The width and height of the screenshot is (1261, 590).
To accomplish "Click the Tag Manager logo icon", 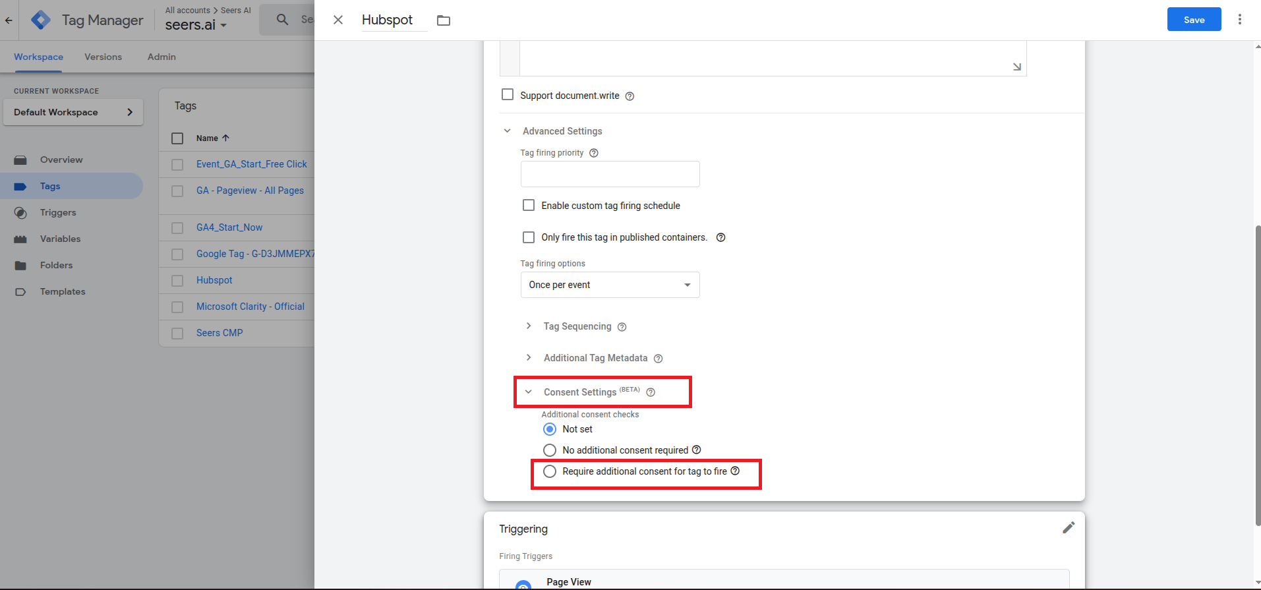I will [x=41, y=20].
